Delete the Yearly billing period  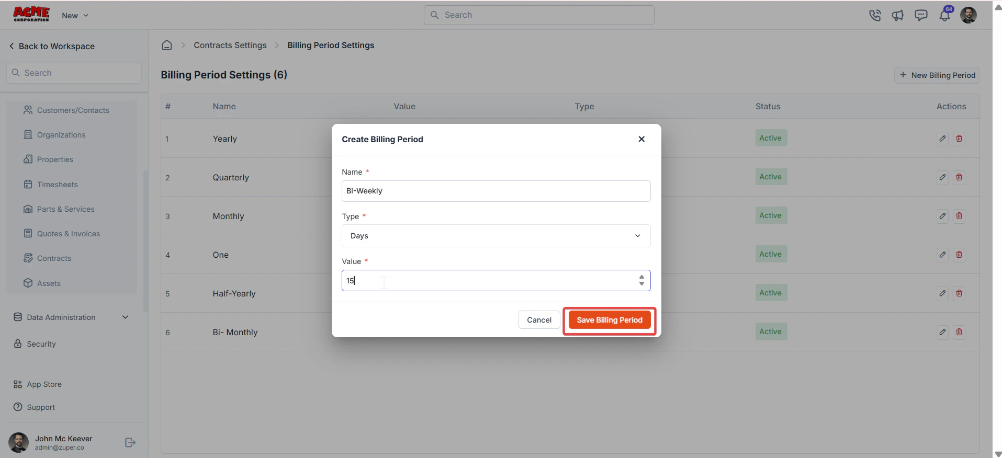click(959, 139)
